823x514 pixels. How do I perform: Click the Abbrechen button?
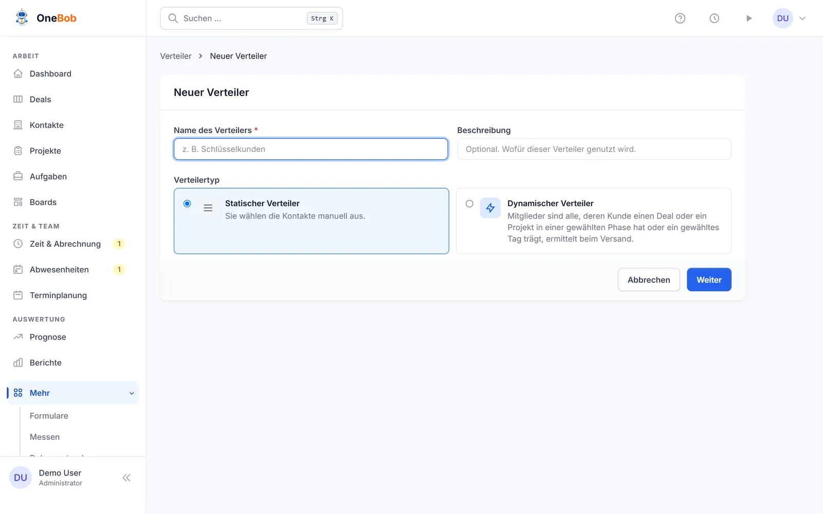[649, 280]
